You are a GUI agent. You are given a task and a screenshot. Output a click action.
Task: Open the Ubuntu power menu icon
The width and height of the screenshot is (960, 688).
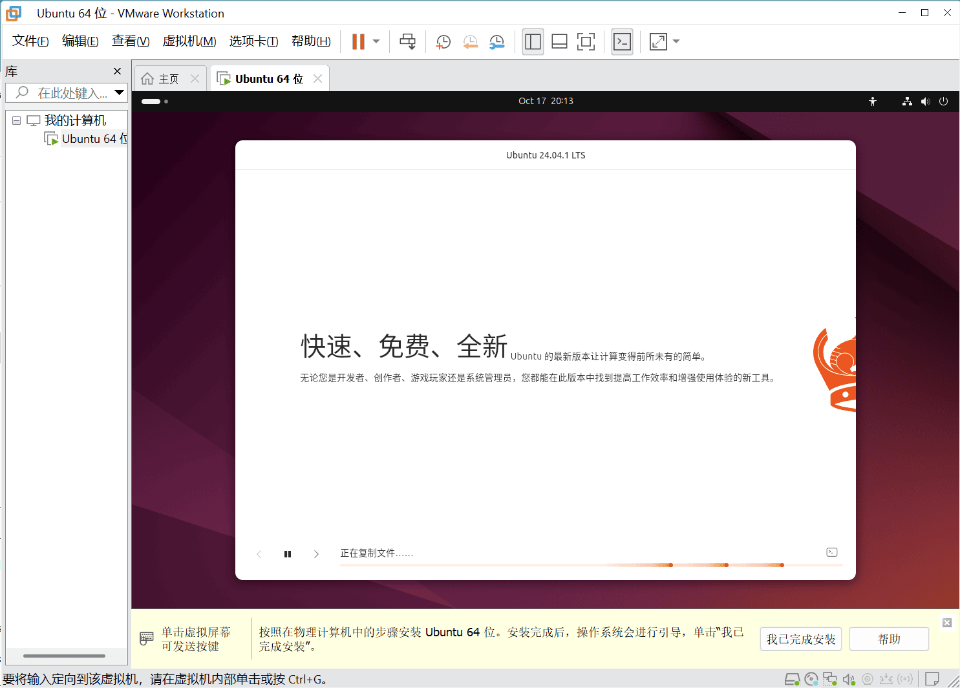point(943,102)
